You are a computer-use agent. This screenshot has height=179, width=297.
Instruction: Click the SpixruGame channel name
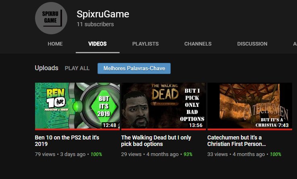click(103, 14)
